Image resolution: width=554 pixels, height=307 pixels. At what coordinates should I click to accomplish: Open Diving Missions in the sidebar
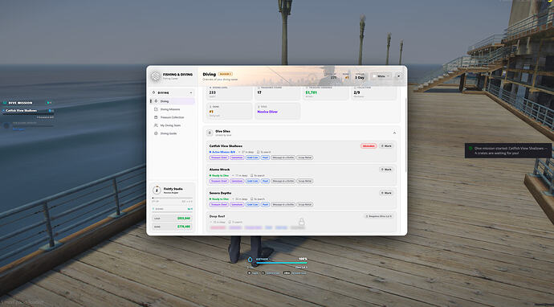point(172,109)
